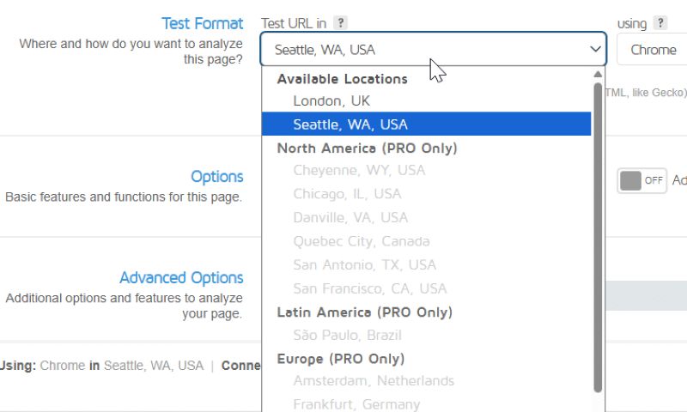Click the dropdown list scrollbar thumb
Screen dimensions: 687x412
(x=598, y=232)
